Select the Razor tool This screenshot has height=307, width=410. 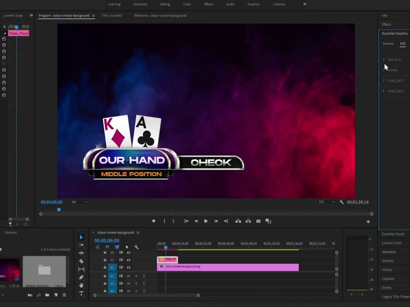(81, 261)
